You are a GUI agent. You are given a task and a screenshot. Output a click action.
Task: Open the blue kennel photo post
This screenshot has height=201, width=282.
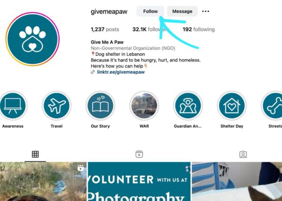pos(237,181)
